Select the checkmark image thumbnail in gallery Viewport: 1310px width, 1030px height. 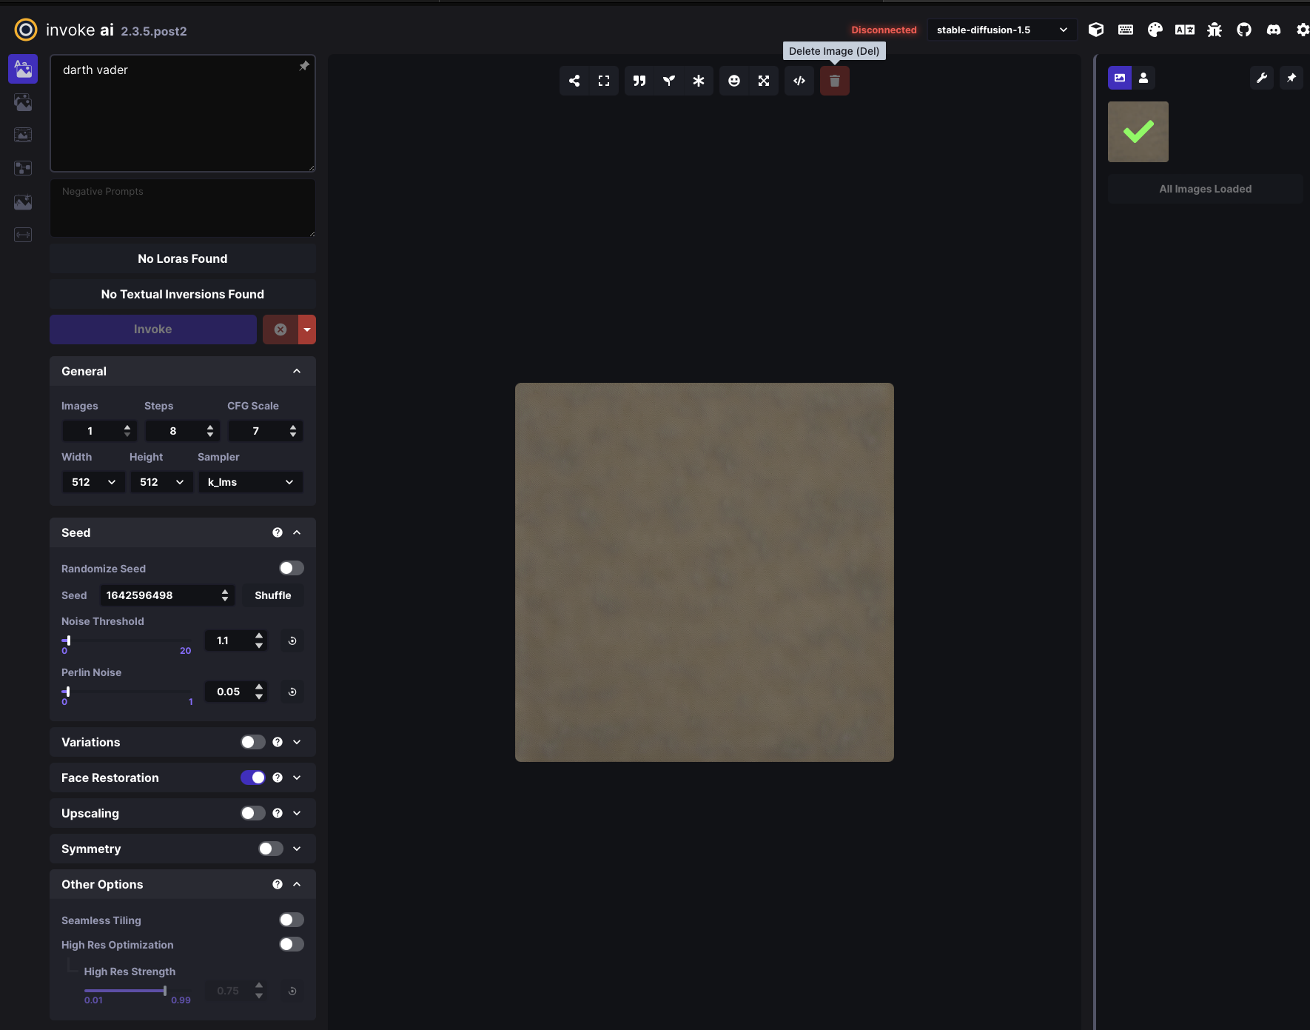pos(1138,131)
